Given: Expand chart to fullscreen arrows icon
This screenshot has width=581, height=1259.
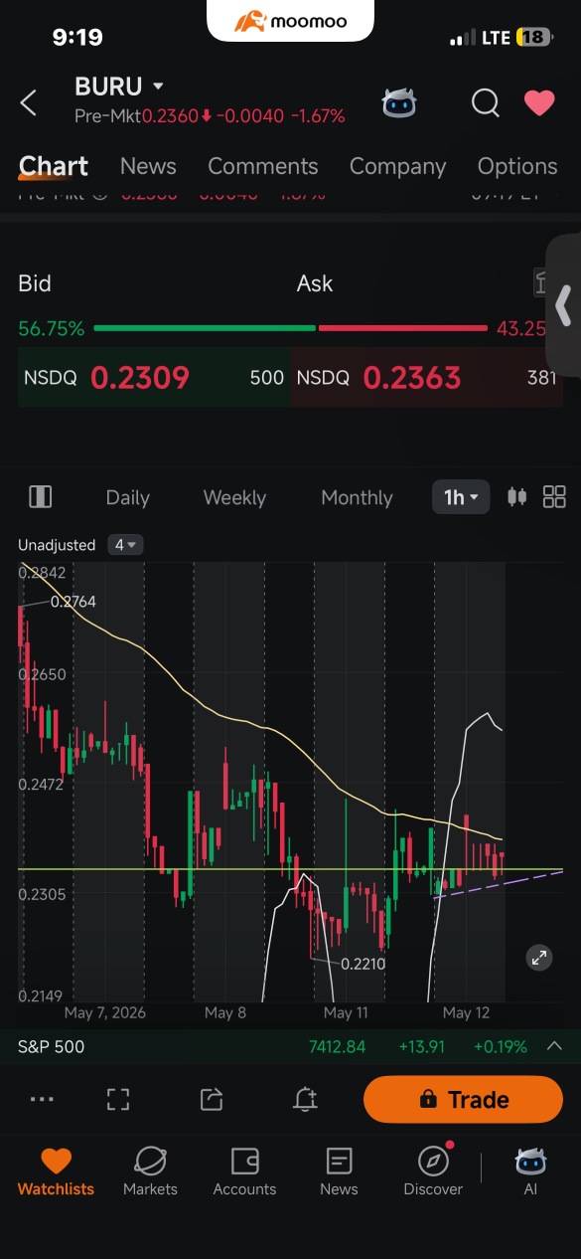Looking at the screenshot, I should 539,958.
